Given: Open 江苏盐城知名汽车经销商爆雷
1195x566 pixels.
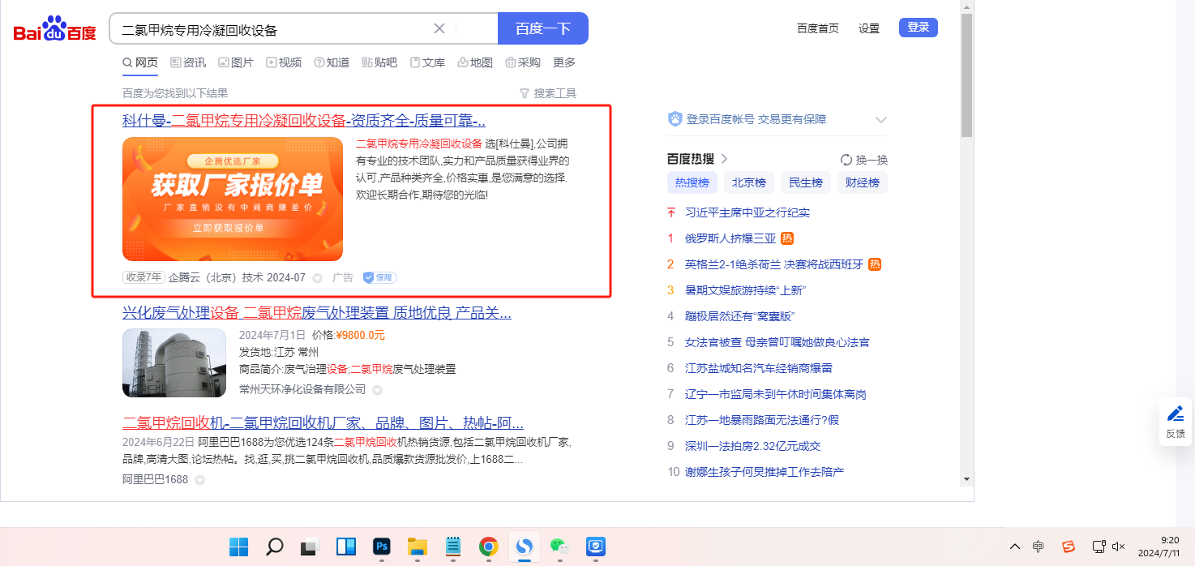Looking at the screenshot, I should [x=759, y=368].
